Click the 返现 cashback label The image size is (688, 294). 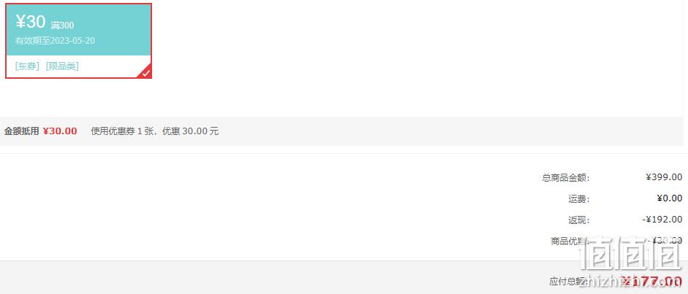click(579, 220)
